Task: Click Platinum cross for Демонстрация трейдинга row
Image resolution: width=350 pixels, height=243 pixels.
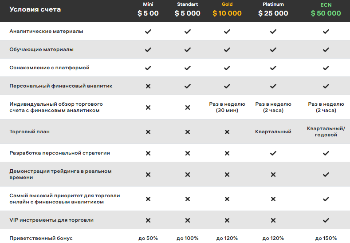Action: coord(273,175)
